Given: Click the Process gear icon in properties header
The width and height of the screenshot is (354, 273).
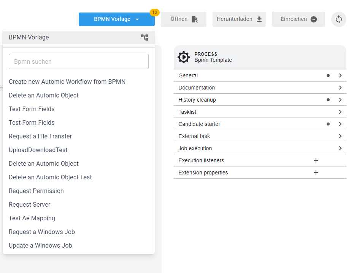Looking at the screenshot, I should tap(184, 57).
